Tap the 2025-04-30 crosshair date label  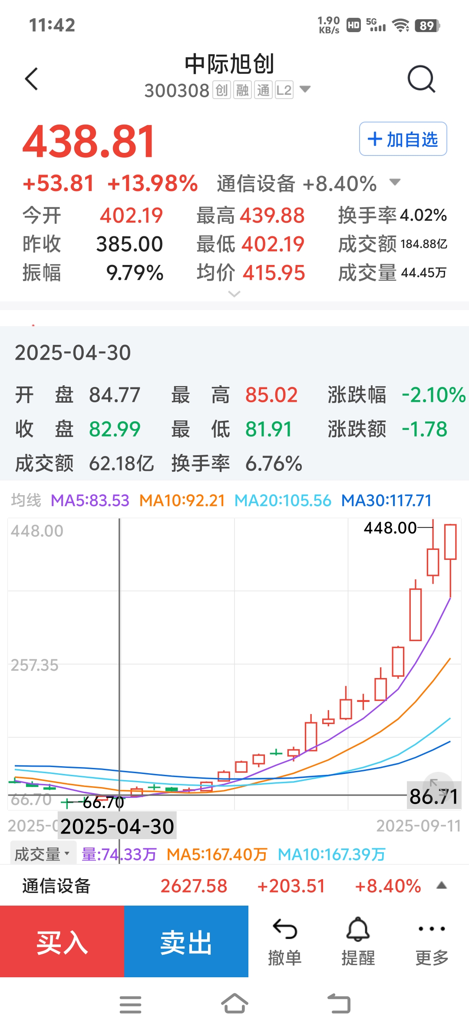(x=117, y=826)
